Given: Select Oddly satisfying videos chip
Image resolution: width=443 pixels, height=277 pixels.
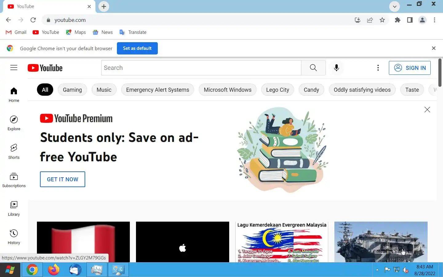Looking at the screenshot, I should (x=362, y=90).
